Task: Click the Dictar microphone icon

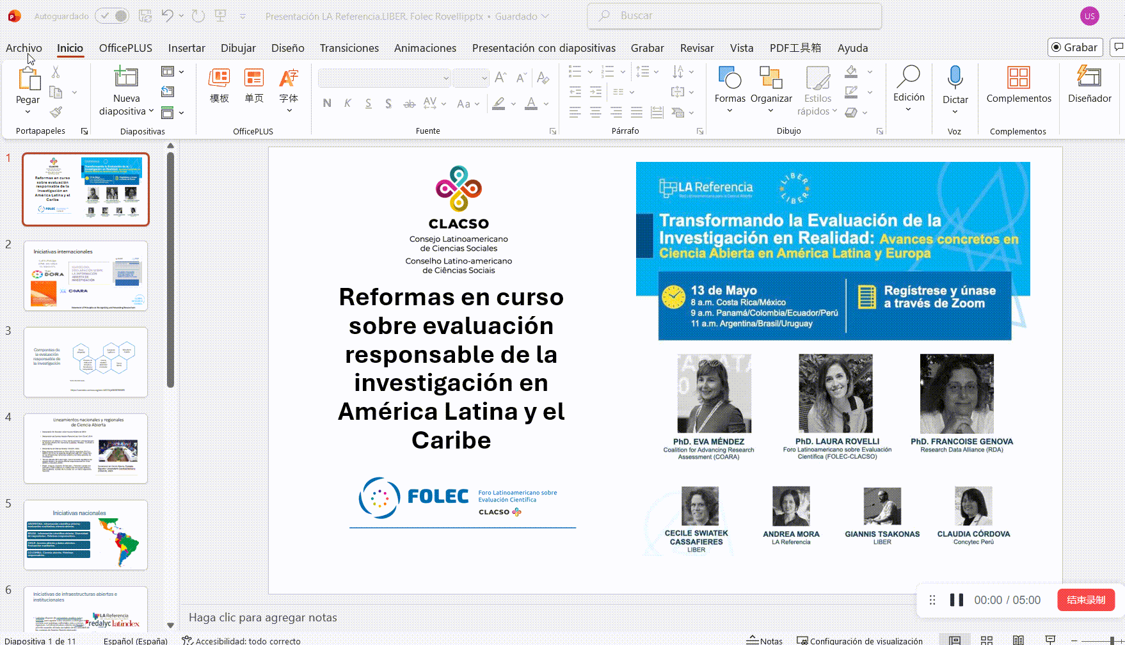Action: (955, 77)
